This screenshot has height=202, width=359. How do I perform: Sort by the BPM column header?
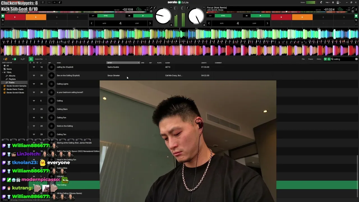143,63
